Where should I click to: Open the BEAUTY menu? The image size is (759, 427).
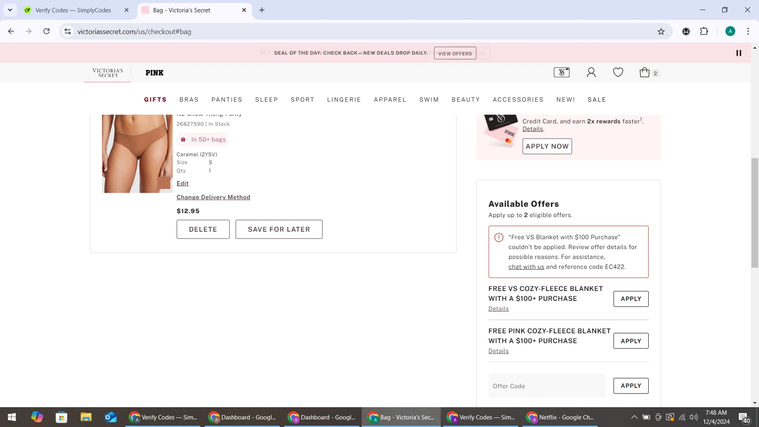coord(466,100)
